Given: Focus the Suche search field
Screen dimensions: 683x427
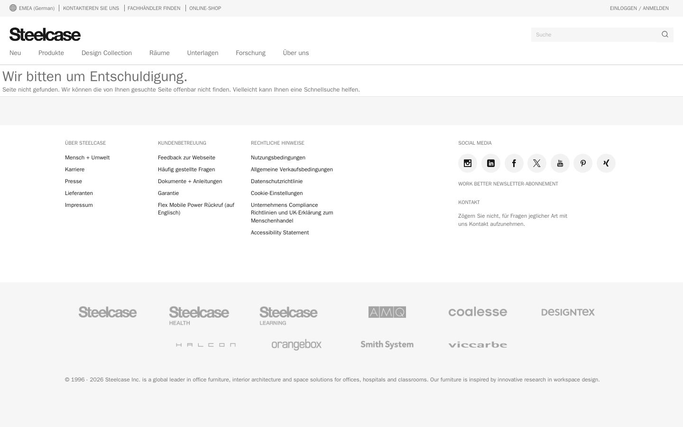Looking at the screenshot, I should [x=594, y=35].
